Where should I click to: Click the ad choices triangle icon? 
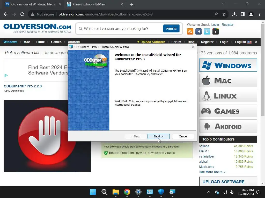click(x=6, y=76)
